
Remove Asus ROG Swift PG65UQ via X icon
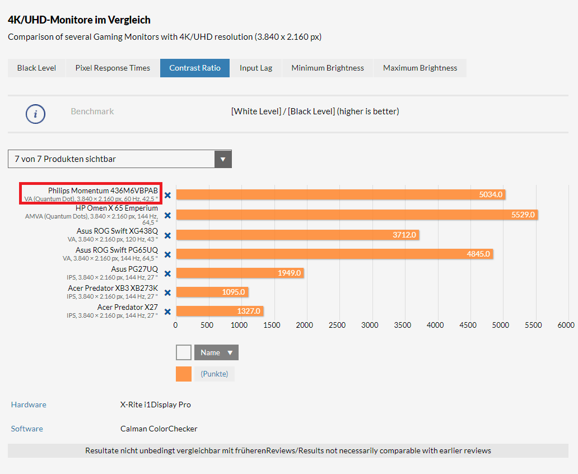[x=167, y=254]
